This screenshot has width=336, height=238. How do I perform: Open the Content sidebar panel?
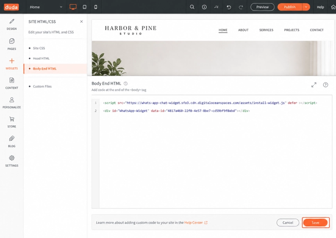(12, 83)
